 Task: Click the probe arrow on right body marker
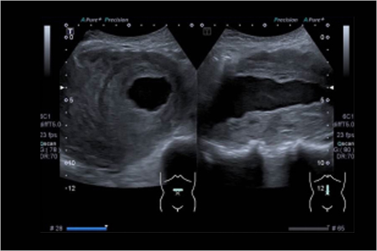click(327, 190)
